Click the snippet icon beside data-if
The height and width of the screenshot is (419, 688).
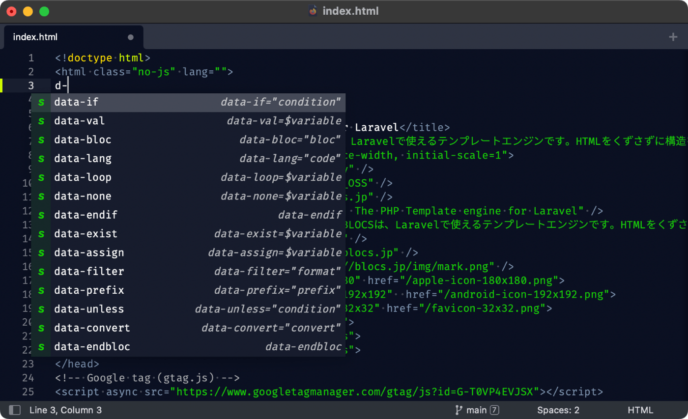[41, 102]
